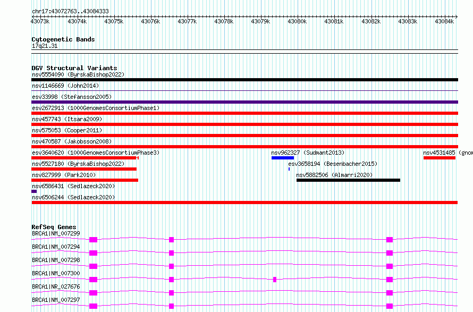This screenshot has width=473, height=312.
Task: Select the purple esv33998 variant bar
Action: tap(244, 102)
